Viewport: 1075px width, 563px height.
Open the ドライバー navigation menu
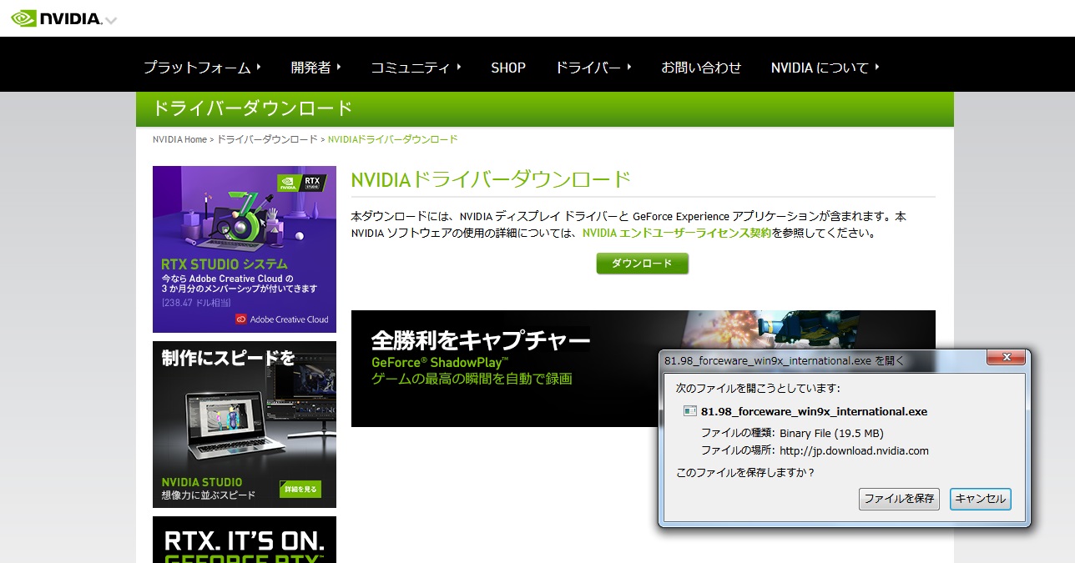pyautogui.click(x=593, y=68)
